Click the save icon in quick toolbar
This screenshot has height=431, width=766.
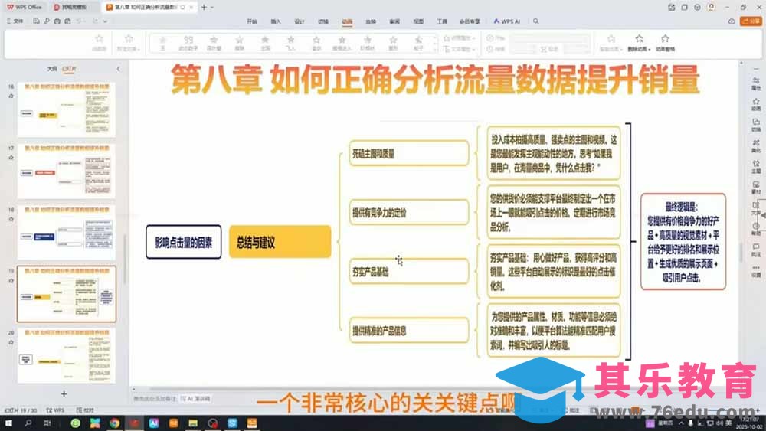36,21
